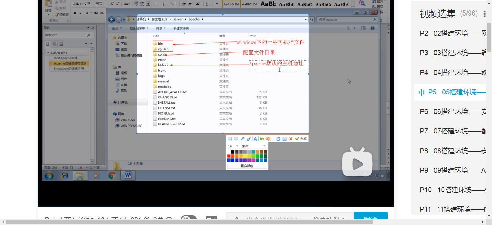Image resolution: width=492 pixels, height=225 pixels.
Task: Open the 包含到库中 menu
Action: 139,28
